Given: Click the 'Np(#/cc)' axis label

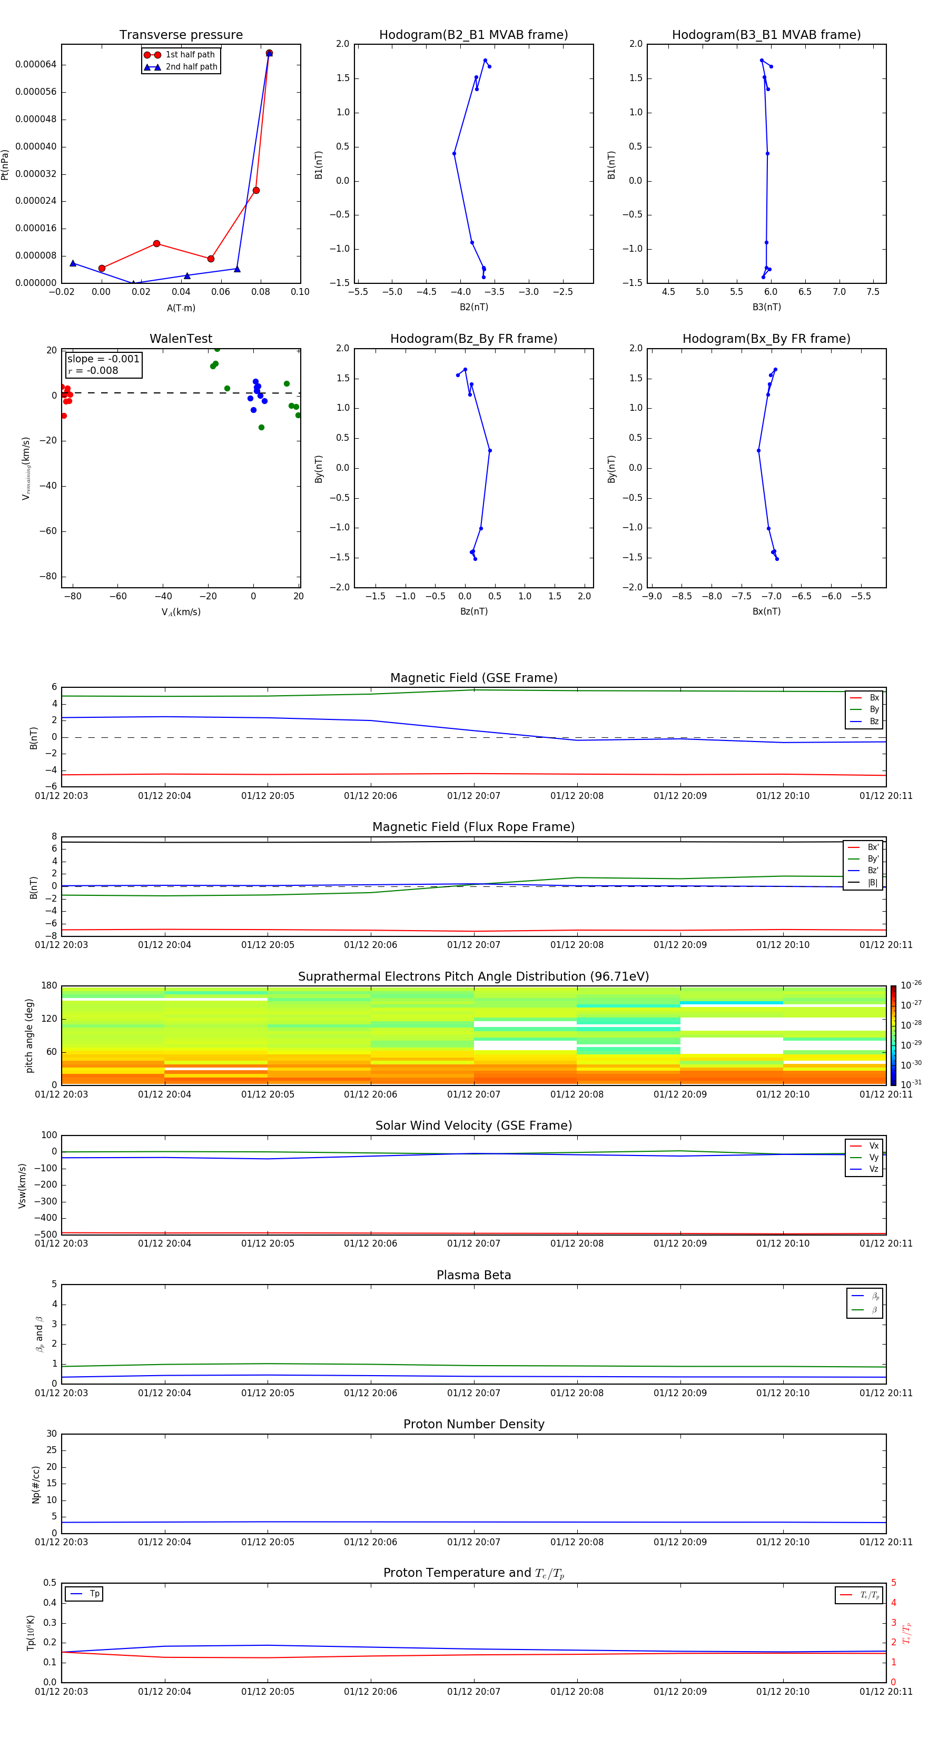Looking at the screenshot, I should [36, 1484].
